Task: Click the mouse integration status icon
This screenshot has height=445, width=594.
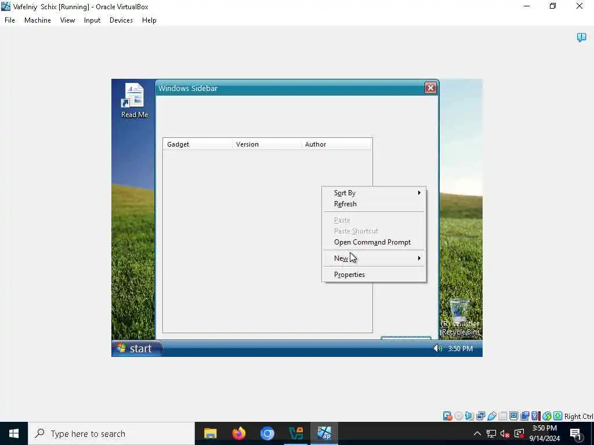Action: click(546, 416)
